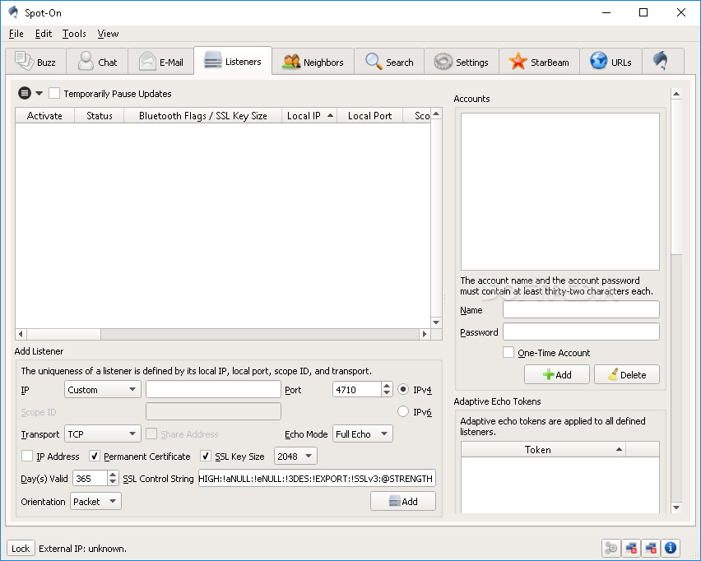Screen dimensions: 701x561
Task: Increase Day(s) Valid with up arrow
Action: pyautogui.click(x=113, y=475)
